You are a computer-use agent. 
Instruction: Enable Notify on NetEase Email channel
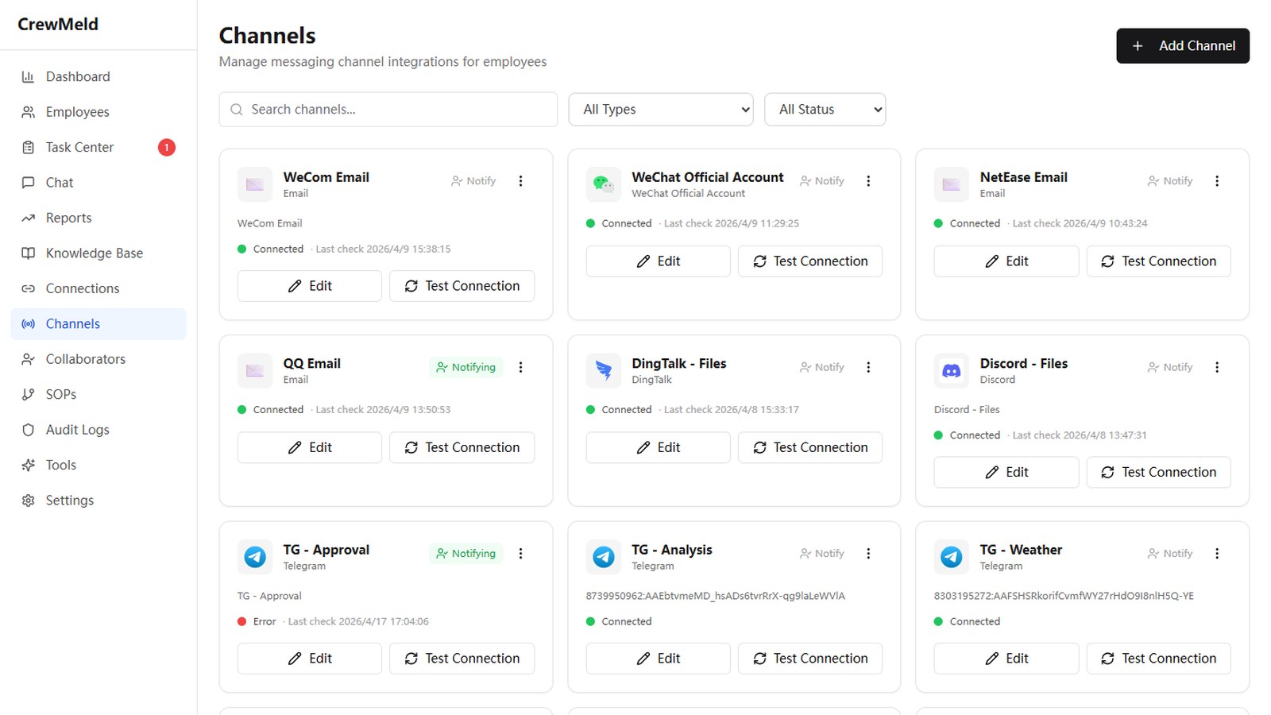pyautogui.click(x=1170, y=181)
